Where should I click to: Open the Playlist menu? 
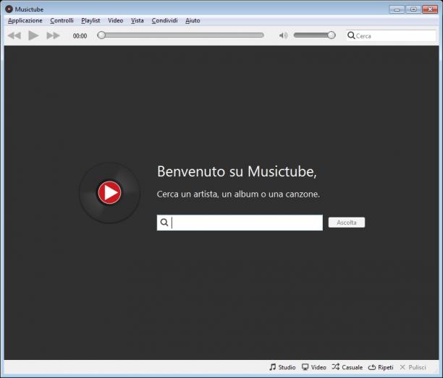pyautogui.click(x=90, y=20)
